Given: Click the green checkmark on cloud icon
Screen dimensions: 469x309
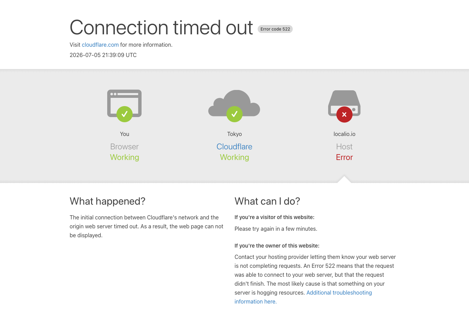Looking at the screenshot, I should 234,114.
